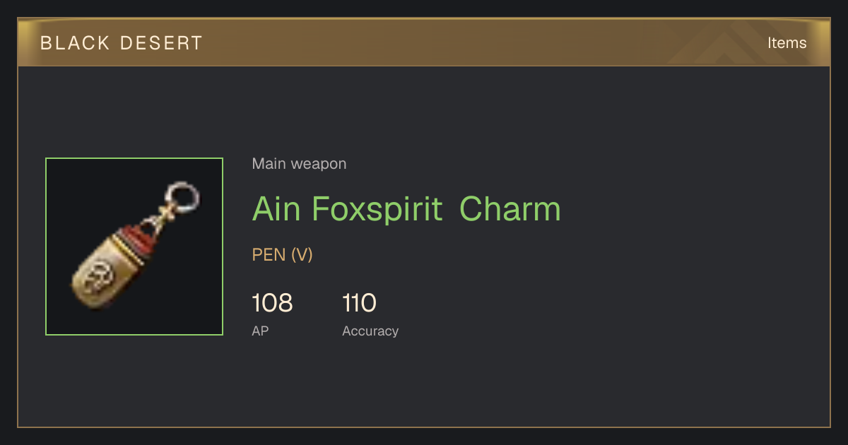
Task: Click the green border of the item thumbnail
Action: point(134,159)
